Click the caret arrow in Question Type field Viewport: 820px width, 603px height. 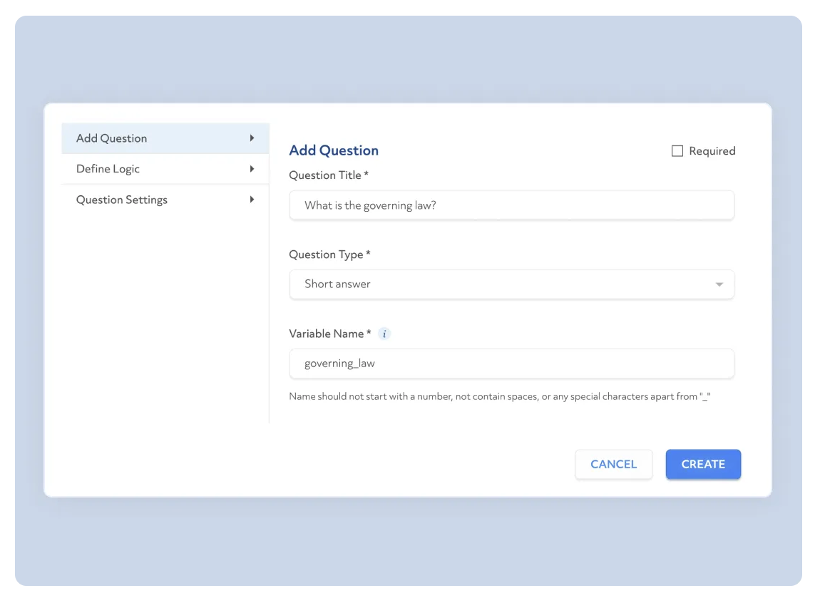point(719,284)
